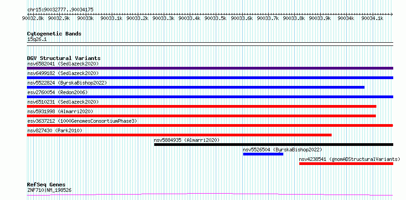406x200 pixels.
Task: Select the short blue nsv5526504 bar
Action: [263, 154]
